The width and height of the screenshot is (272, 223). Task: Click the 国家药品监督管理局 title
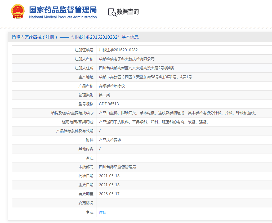pyautogui.click(x=63, y=10)
